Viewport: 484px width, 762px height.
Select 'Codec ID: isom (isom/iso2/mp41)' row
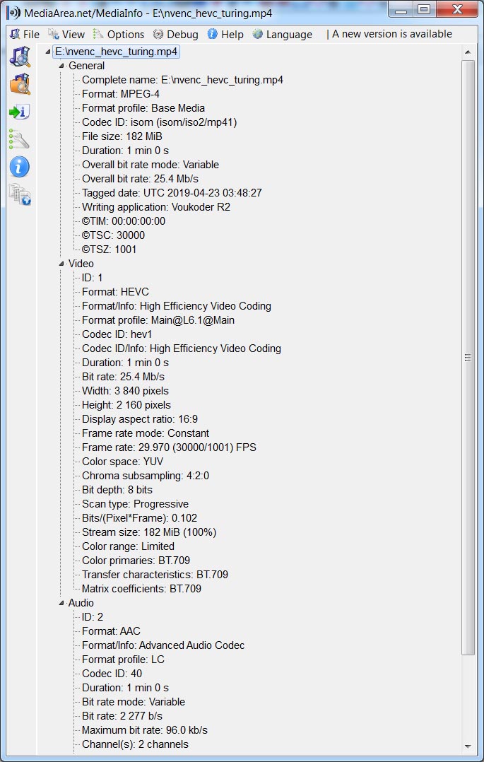point(160,122)
